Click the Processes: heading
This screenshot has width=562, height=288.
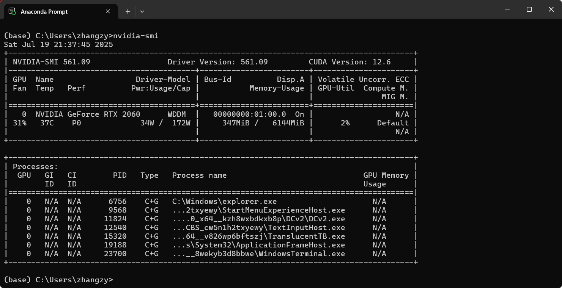tap(36, 166)
